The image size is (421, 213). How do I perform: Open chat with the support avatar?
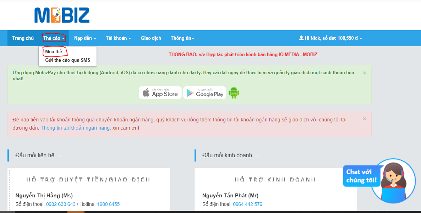393,181
